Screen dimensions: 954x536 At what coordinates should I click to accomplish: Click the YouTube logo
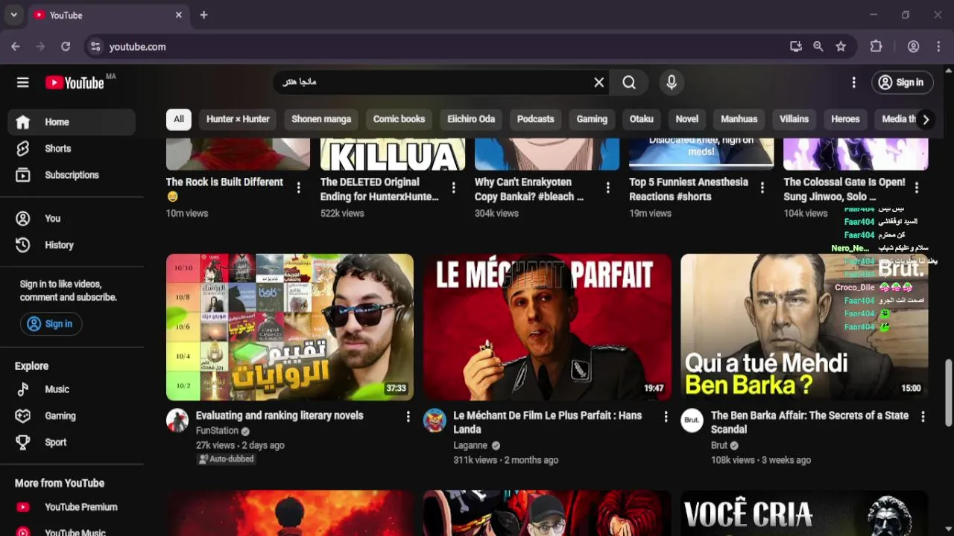tap(75, 83)
